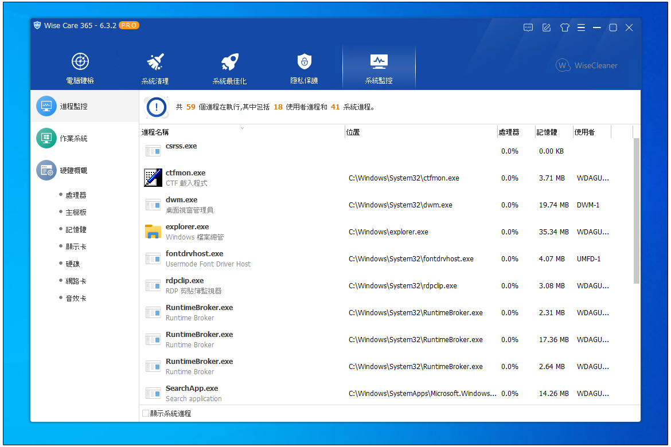The width and height of the screenshot is (671, 447).
Task: Open the skin (shirt) icon in title bar
Action: click(x=565, y=28)
